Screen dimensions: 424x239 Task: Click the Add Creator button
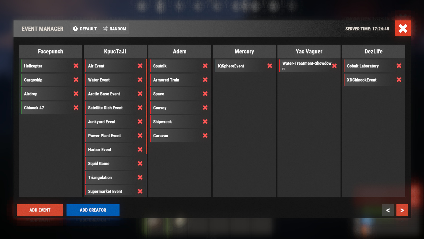click(x=93, y=210)
